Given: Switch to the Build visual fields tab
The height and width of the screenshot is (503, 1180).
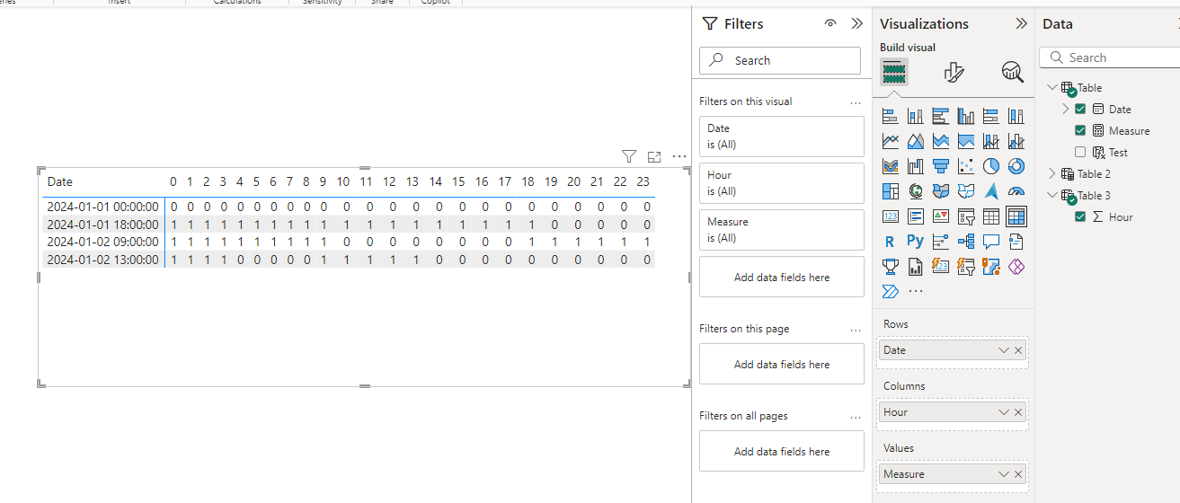Looking at the screenshot, I should [x=893, y=72].
